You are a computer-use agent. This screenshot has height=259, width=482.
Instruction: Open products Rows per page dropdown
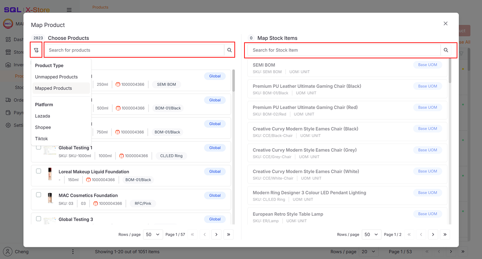tap(153, 234)
